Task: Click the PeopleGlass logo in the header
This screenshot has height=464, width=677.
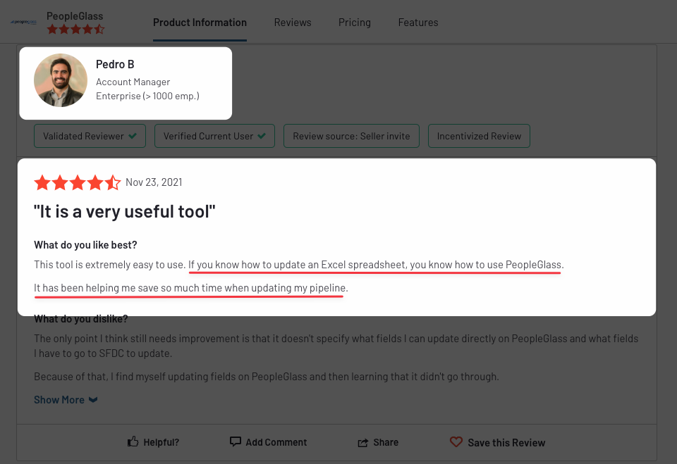Action: (24, 22)
